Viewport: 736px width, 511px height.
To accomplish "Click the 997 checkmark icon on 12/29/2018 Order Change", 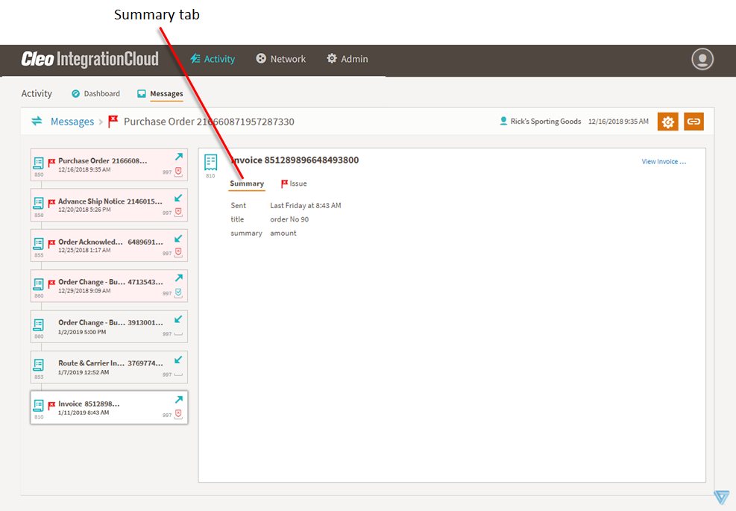I will coord(178,293).
